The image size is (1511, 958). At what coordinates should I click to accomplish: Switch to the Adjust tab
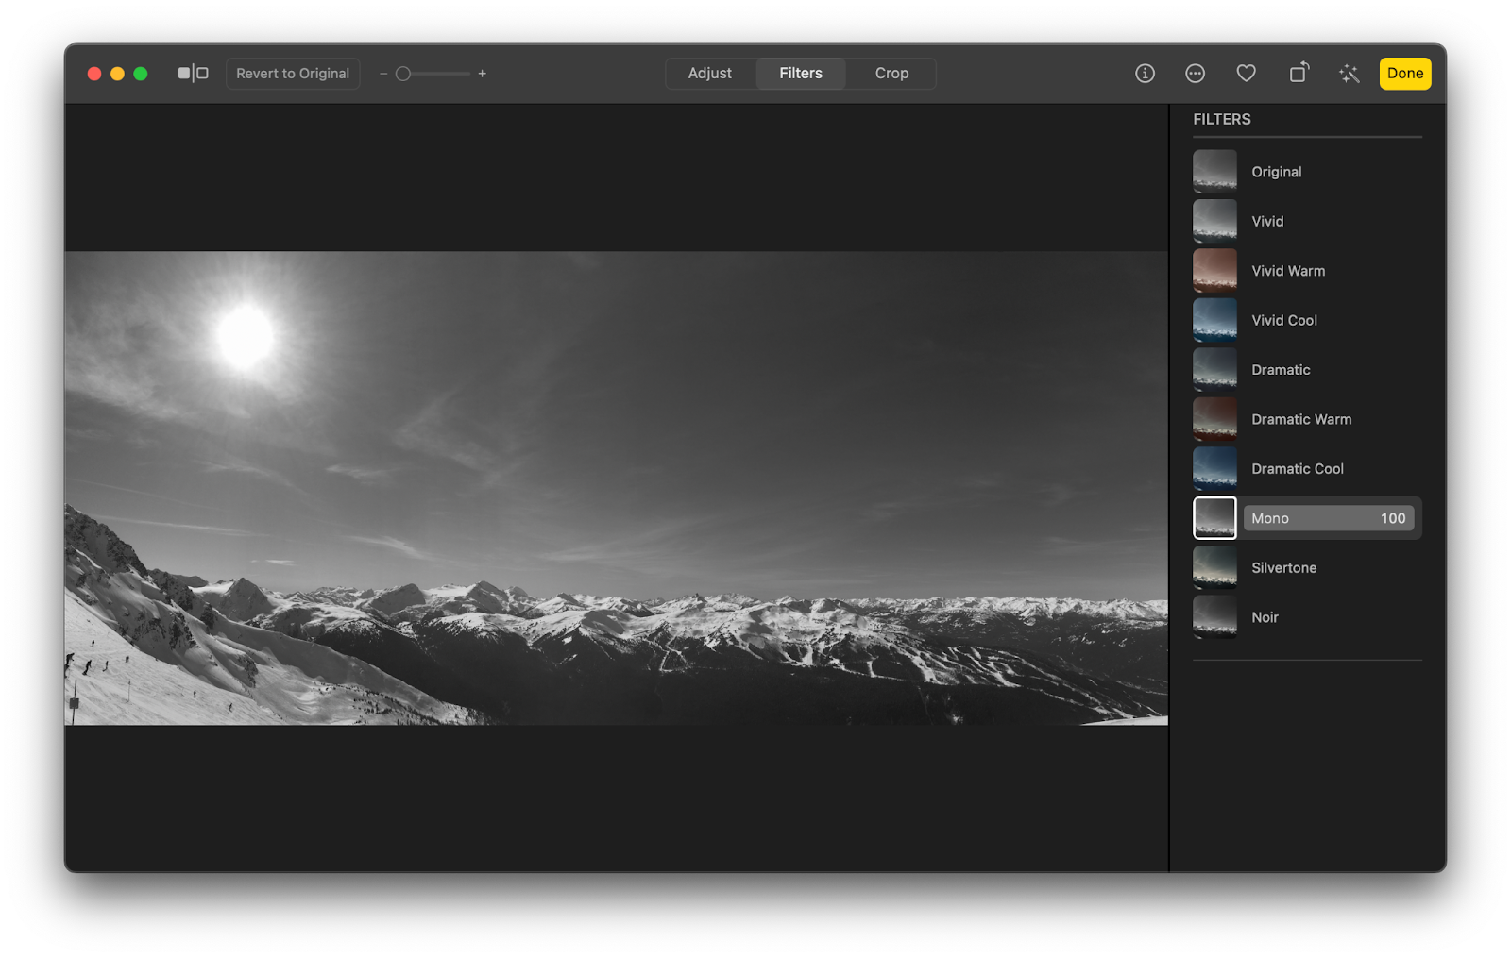pyautogui.click(x=710, y=73)
